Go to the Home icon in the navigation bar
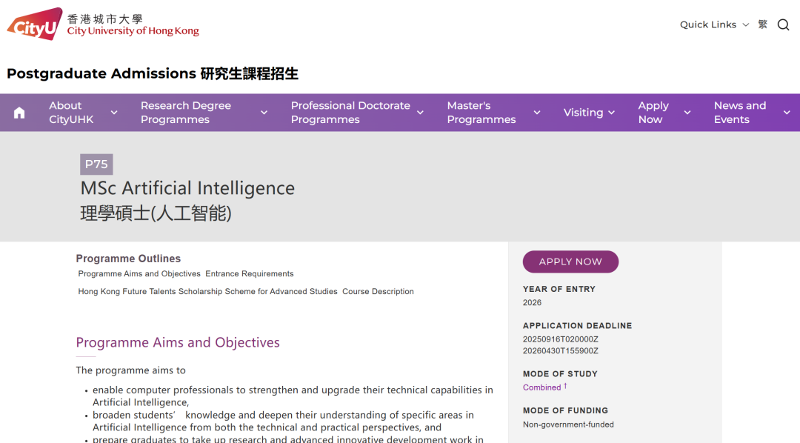This screenshot has height=443, width=800. [19, 113]
